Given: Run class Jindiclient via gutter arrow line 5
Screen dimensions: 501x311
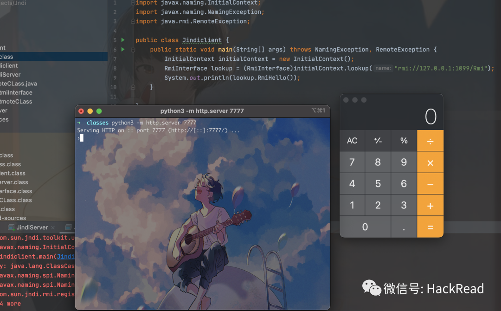Looking at the screenshot, I should tap(123, 40).
